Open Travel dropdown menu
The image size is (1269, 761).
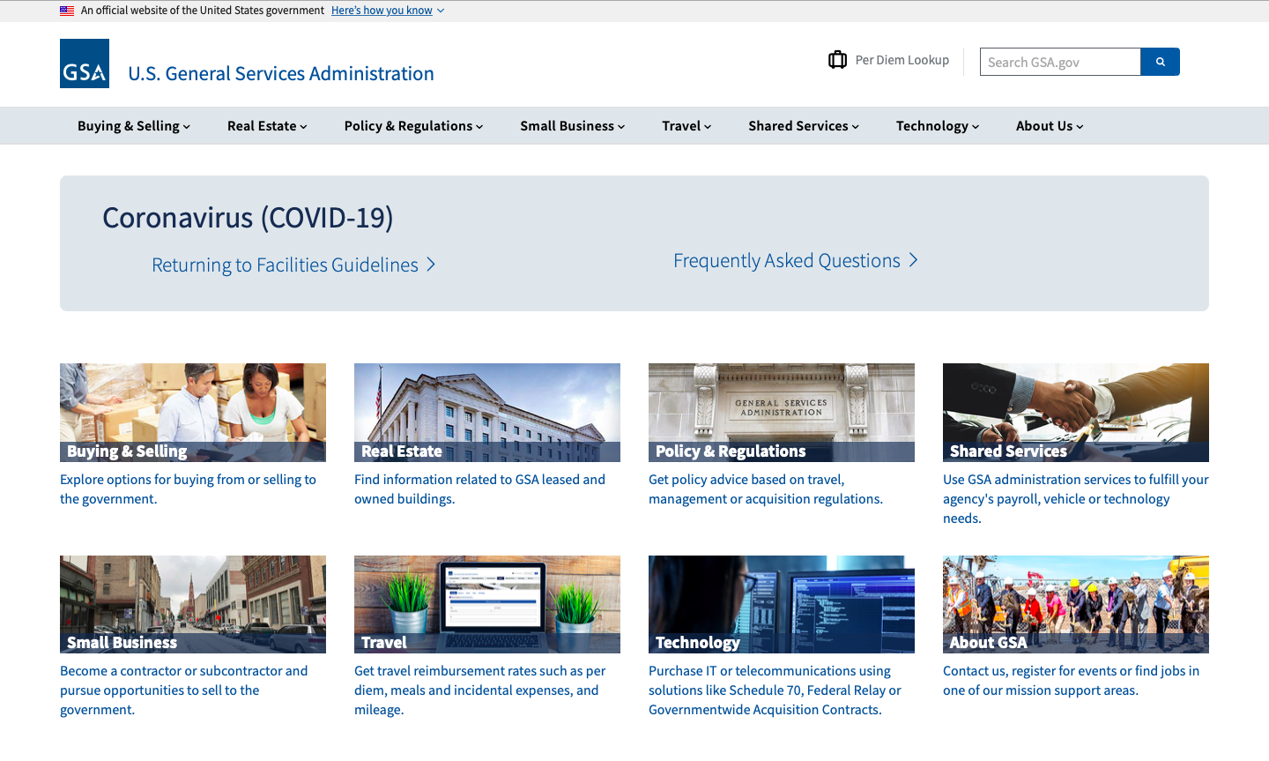pos(686,126)
